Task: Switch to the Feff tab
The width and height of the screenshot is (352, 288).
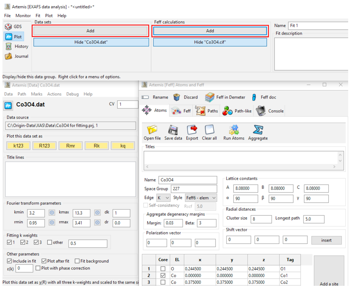Action: click(181, 111)
